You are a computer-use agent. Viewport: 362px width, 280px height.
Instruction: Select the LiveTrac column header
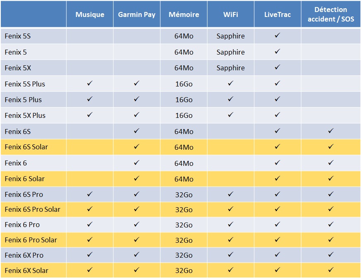point(278,14)
